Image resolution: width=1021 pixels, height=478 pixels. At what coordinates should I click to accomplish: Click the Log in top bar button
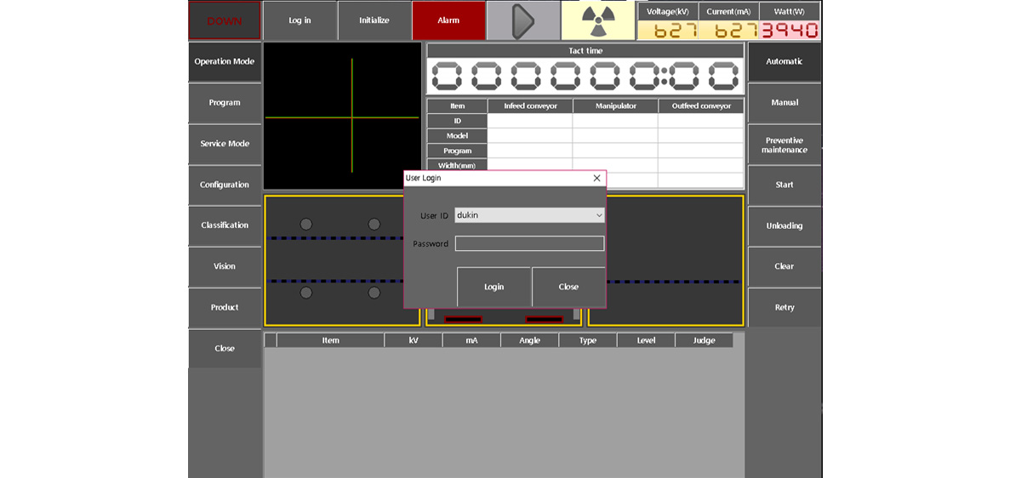[x=299, y=20]
